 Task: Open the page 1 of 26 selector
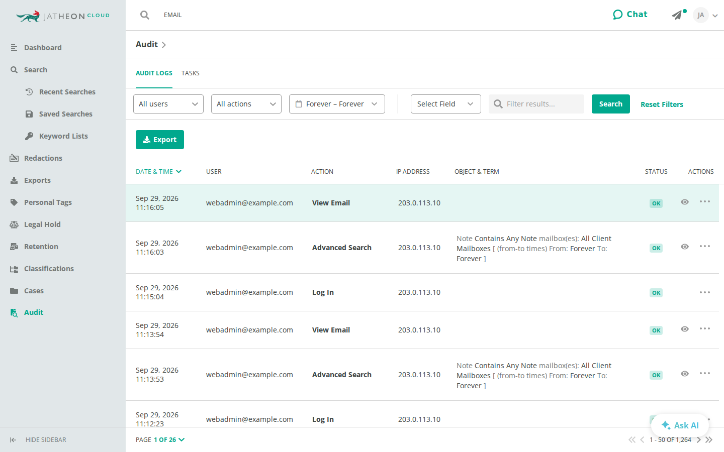pyautogui.click(x=169, y=440)
